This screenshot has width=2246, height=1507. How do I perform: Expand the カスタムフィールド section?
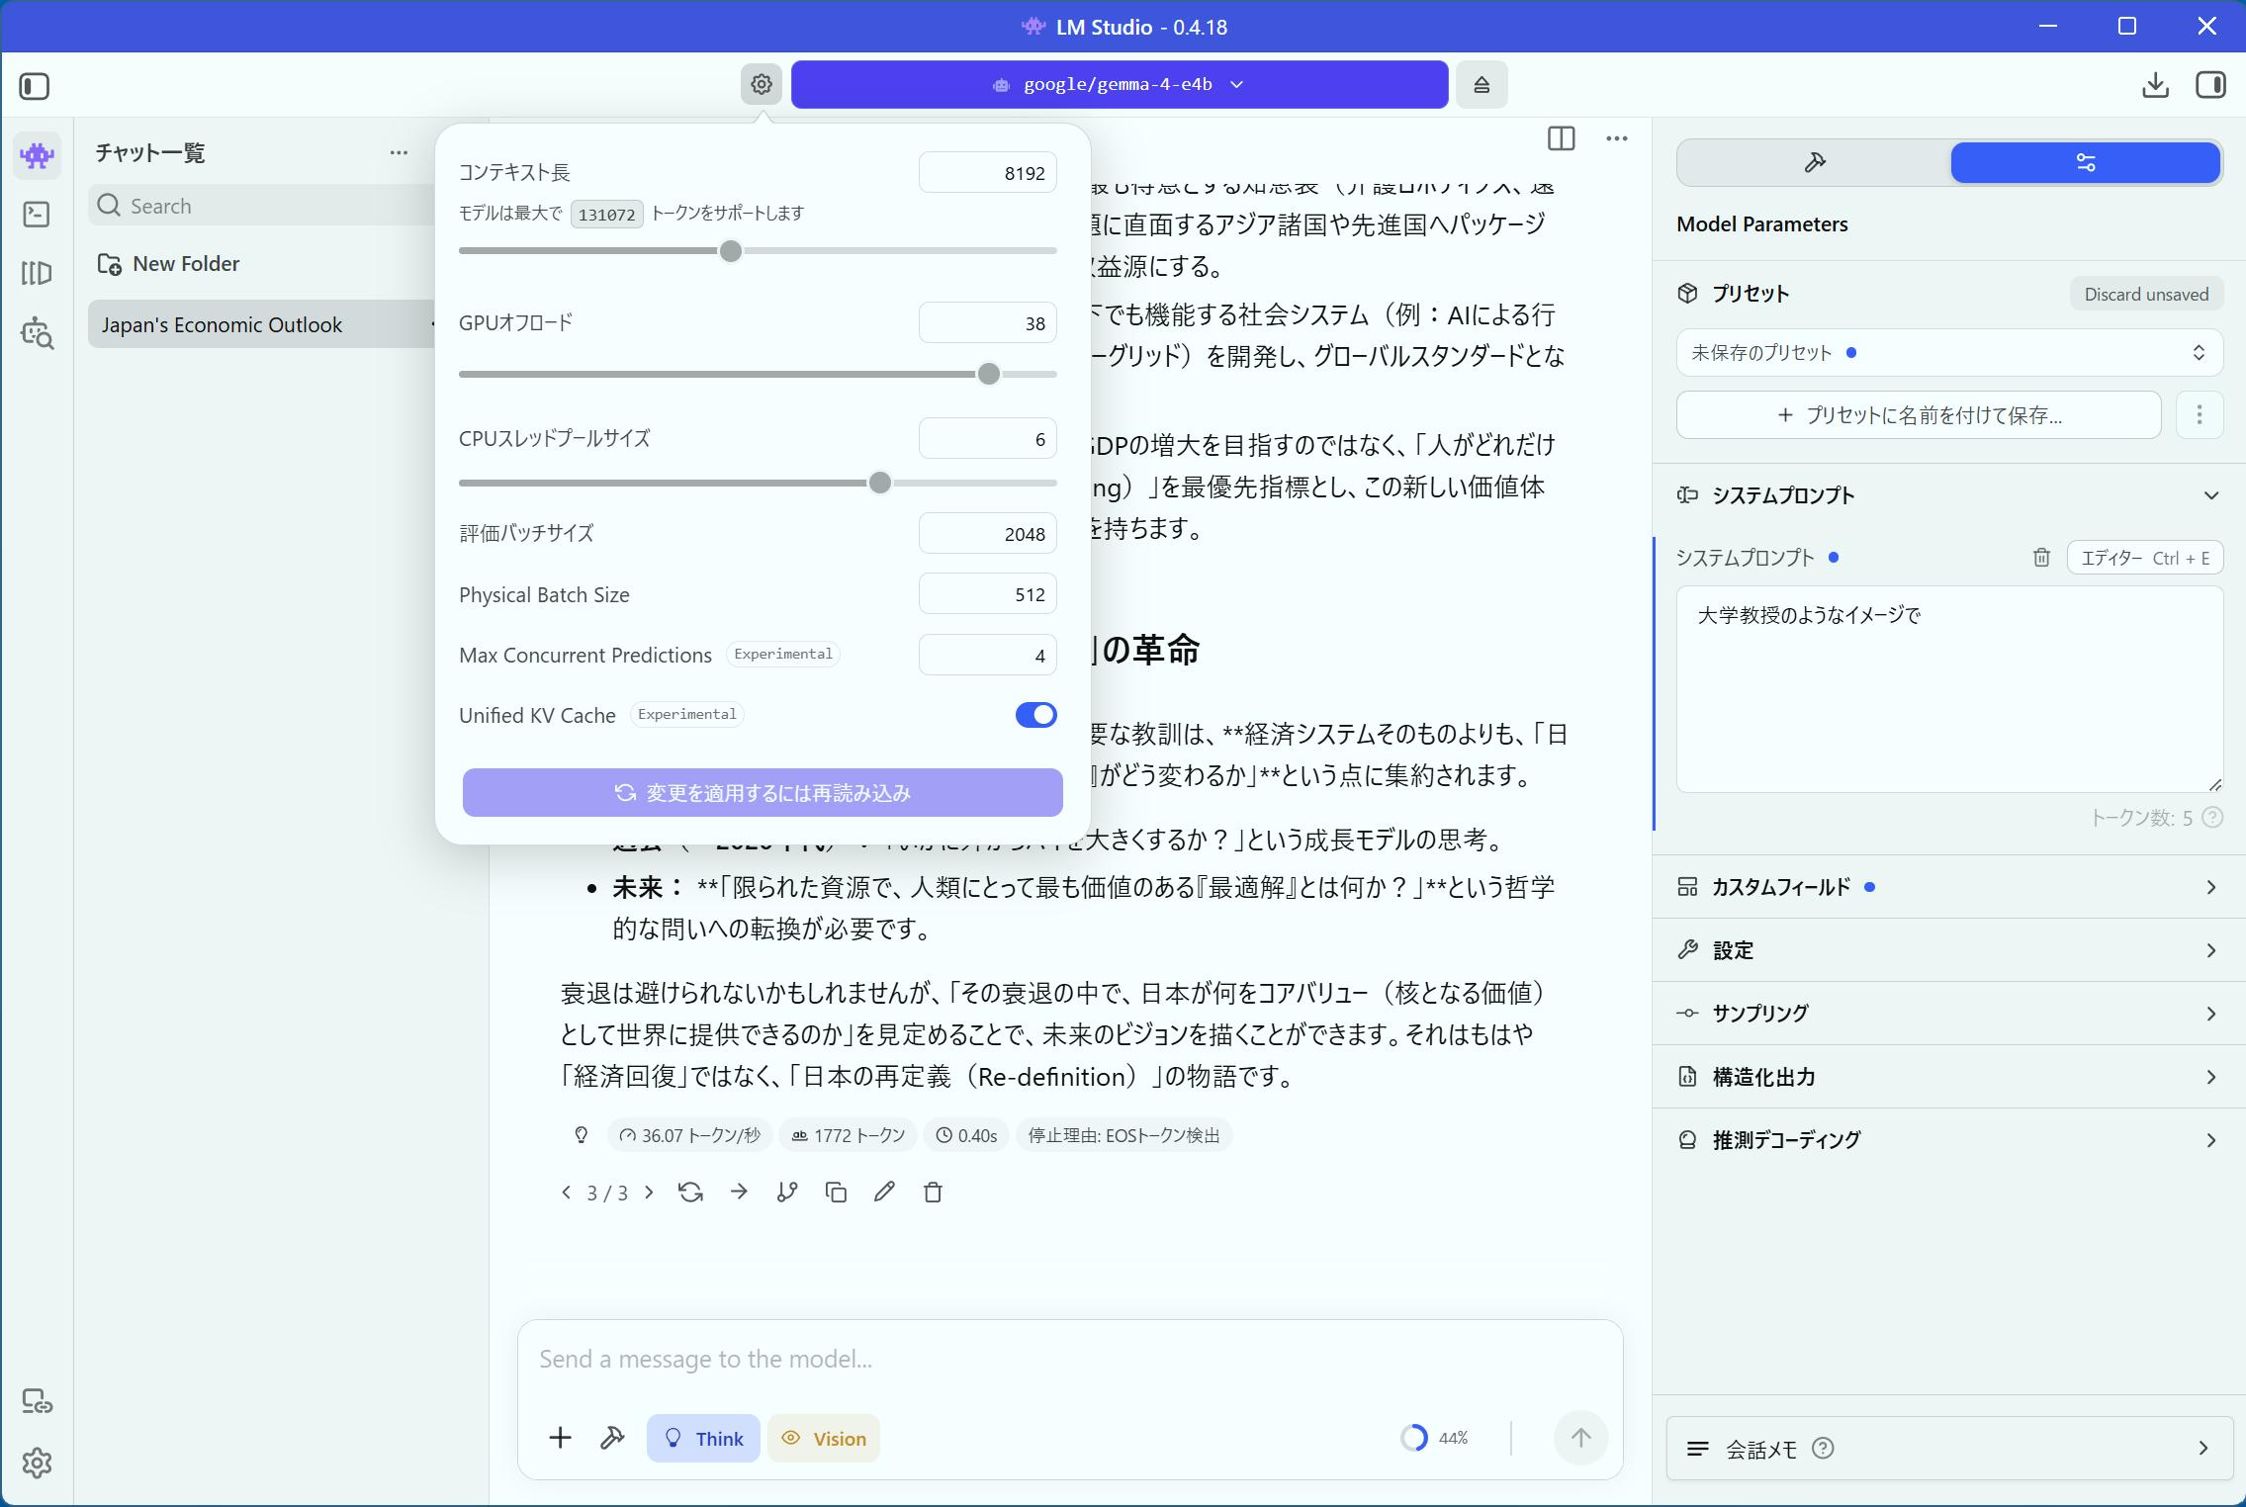coord(1948,887)
